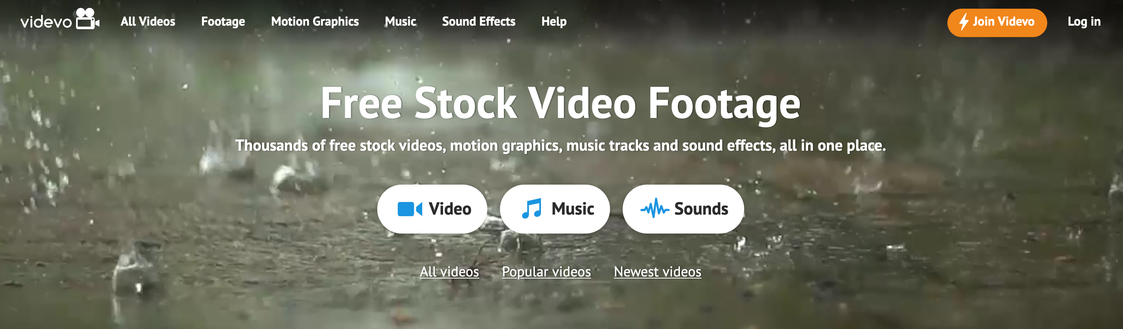
Task: Open the All Videos menu
Action: point(148,21)
